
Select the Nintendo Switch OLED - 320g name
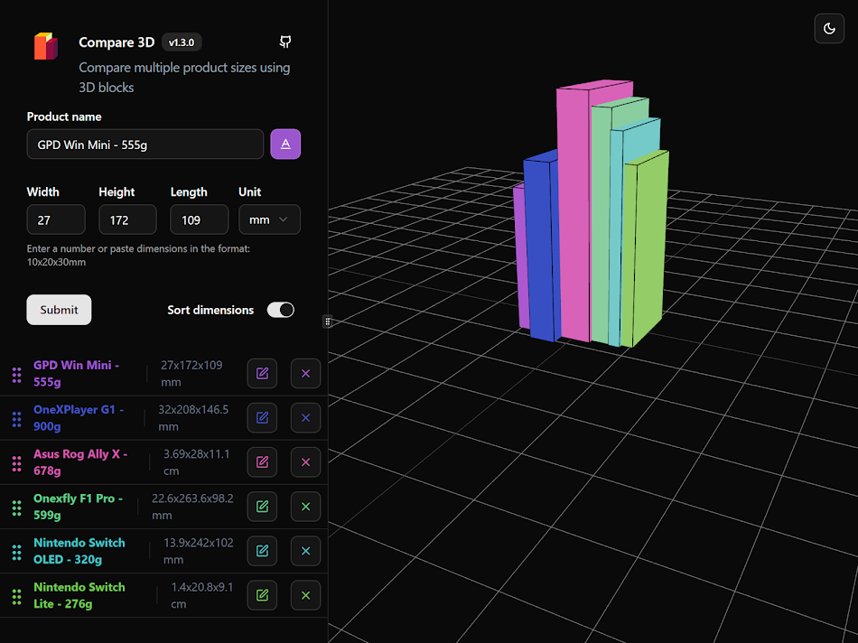pyautogui.click(x=79, y=551)
